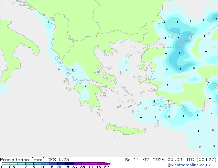
Task: Pick the 10–15 mm legend color swatch
Action: coord(45,164)
